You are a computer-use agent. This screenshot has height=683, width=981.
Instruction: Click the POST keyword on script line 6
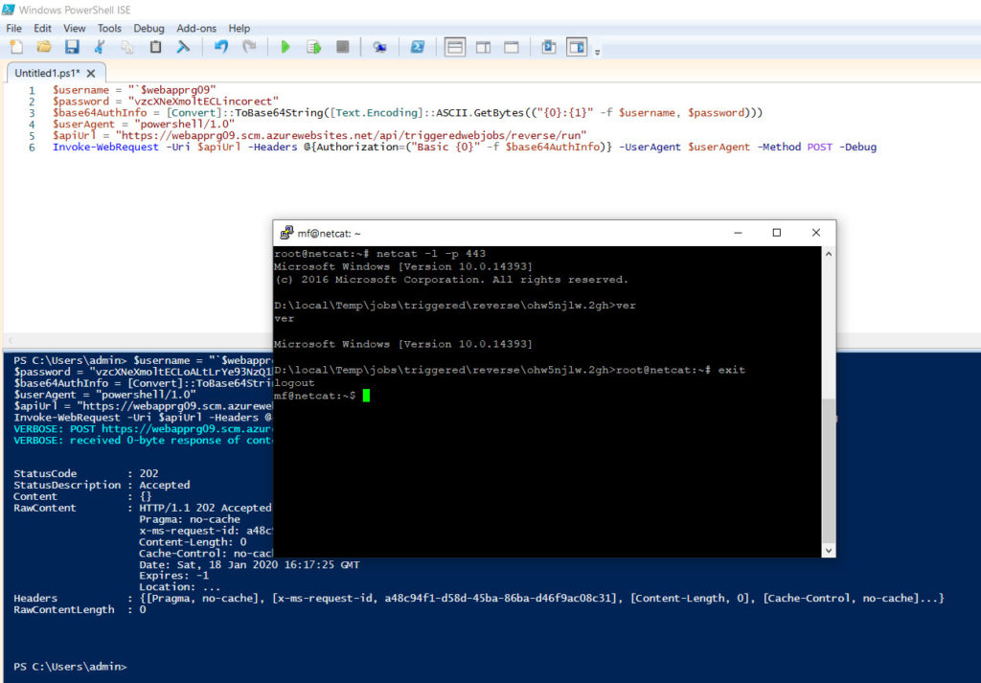(820, 147)
